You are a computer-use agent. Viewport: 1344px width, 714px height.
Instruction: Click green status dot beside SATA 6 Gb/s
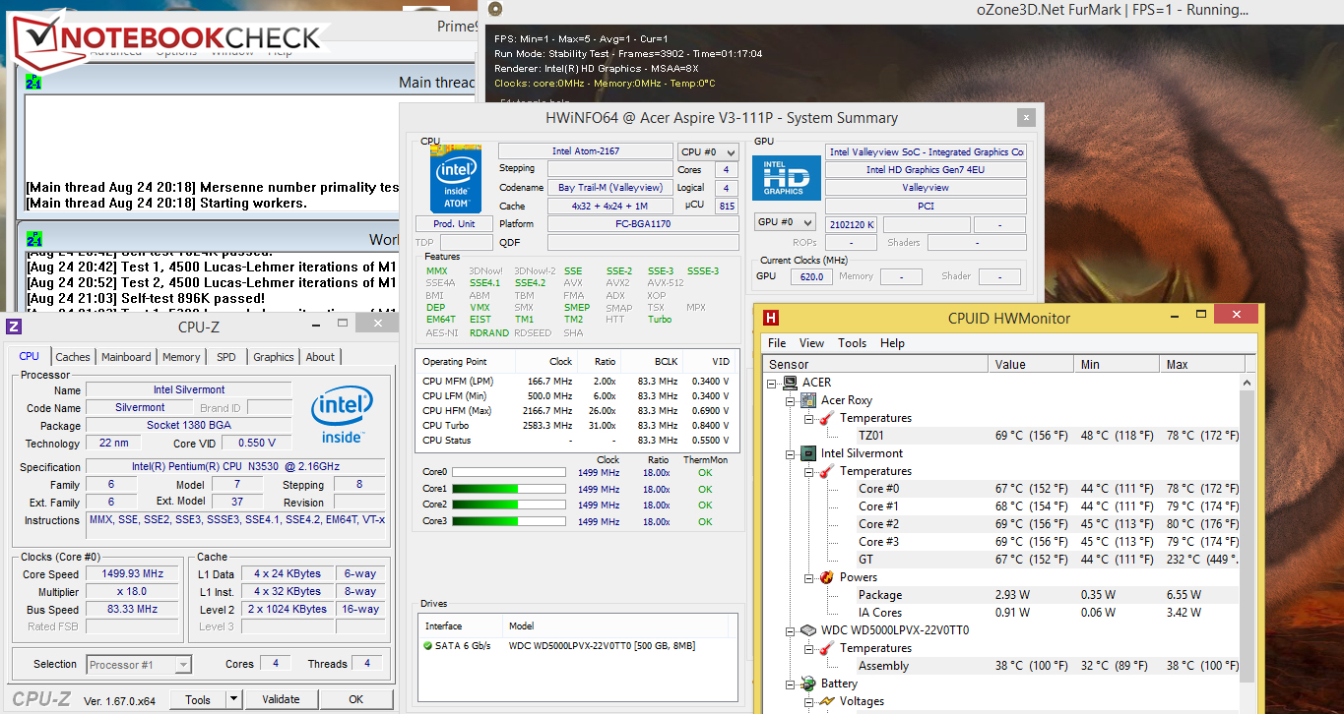pyautogui.click(x=428, y=646)
